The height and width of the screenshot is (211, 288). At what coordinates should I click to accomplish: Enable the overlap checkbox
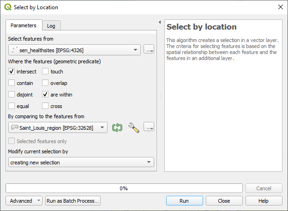45,83
